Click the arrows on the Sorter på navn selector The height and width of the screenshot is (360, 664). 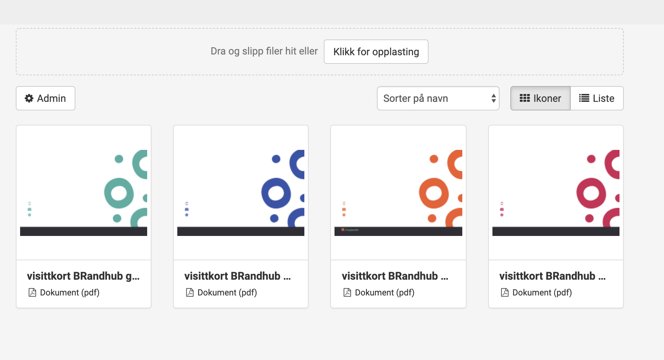[x=494, y=98]
